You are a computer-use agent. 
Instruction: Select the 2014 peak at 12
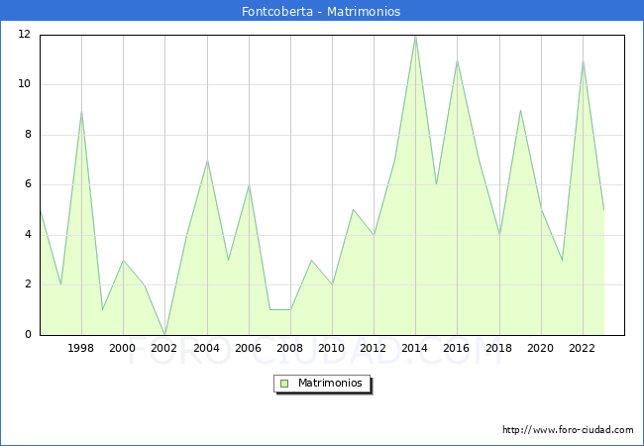pyautogui.click(x=415, y=36)
